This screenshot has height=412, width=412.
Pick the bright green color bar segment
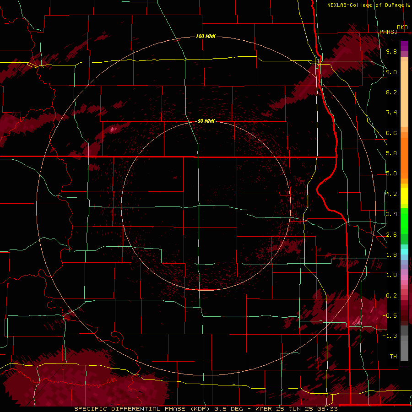coord(404,221)
